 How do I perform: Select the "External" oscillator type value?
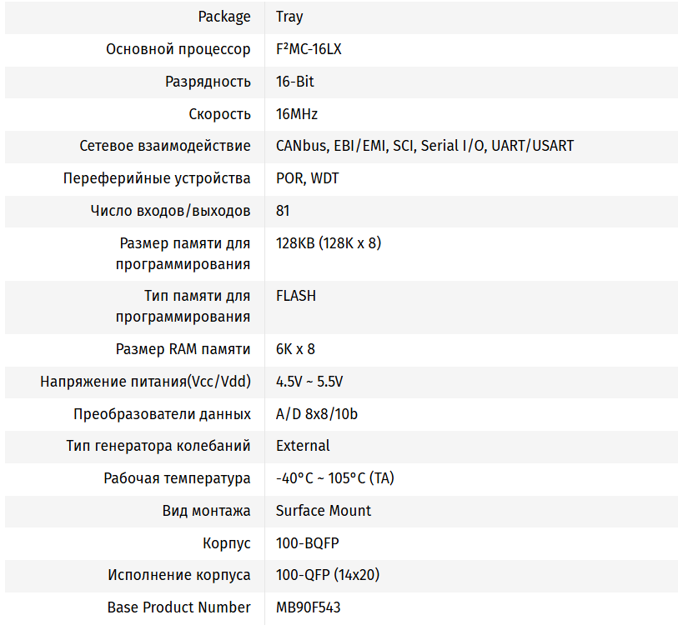point(303,446)
